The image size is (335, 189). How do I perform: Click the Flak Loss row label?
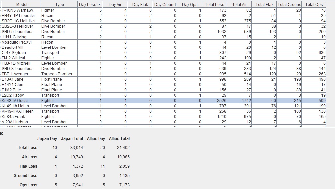pyautogui.click(x=29, y=166)
